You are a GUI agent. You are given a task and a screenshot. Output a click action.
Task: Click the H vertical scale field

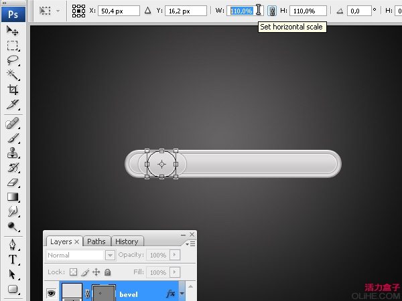pos(308,11)
